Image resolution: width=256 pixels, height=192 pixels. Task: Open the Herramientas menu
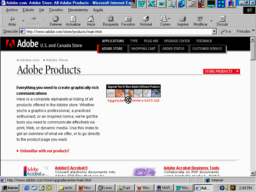(78, 10)
